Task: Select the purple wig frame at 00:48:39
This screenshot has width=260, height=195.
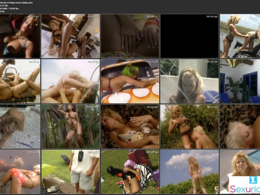Action: (x=130, y=172)
